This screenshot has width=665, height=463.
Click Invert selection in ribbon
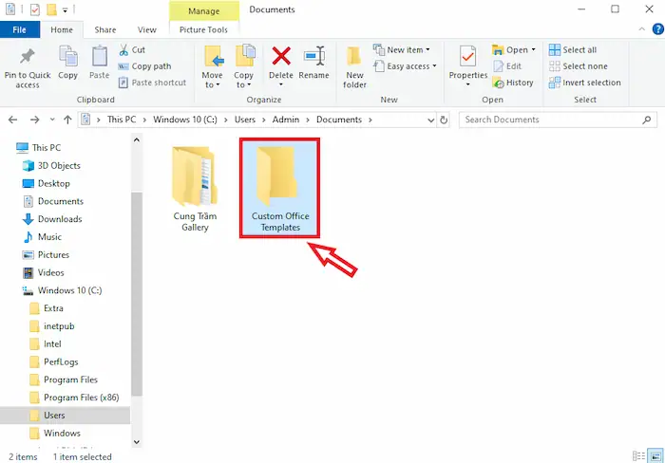(585, 83)
